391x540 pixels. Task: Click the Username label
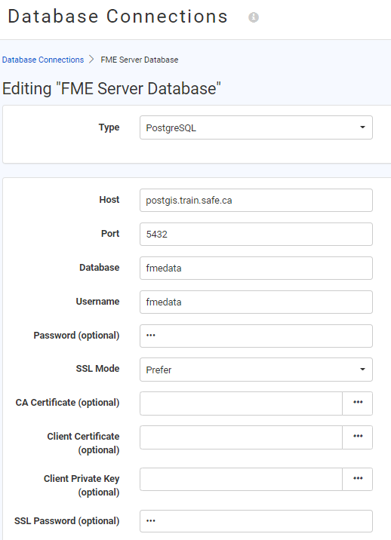(97, 302)
